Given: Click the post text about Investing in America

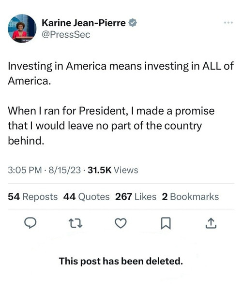Looking at the screenshot, I should click(121, 73).
